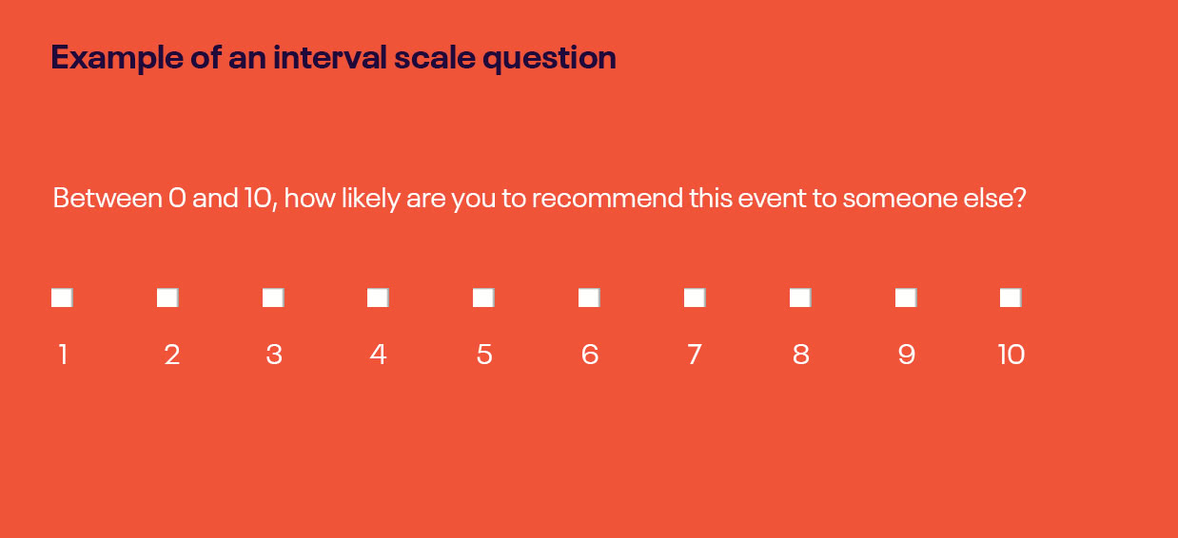Check the box above number 1
Image resolution: width=1178 pixels, height=538 pixels.
pos(62,298)
